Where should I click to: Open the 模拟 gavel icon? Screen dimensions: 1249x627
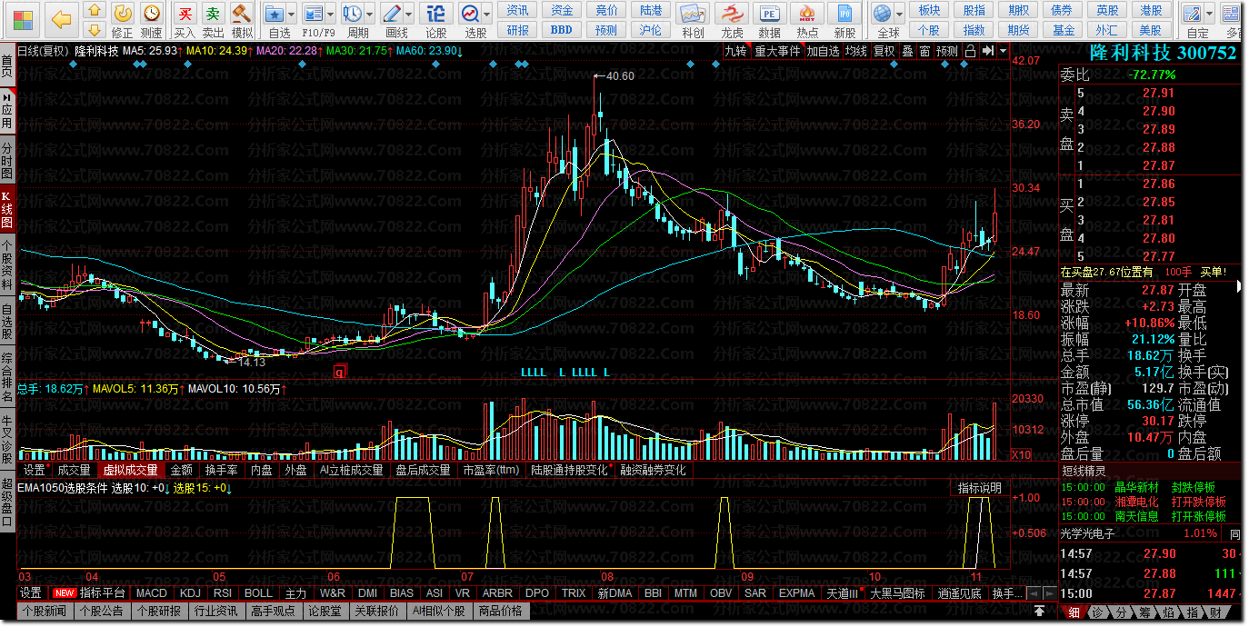click(242, 14)
